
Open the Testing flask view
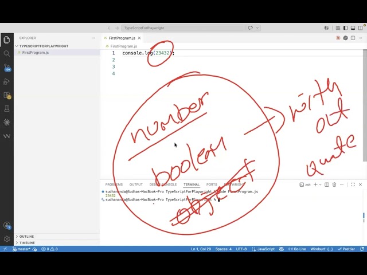pos(6,108)
